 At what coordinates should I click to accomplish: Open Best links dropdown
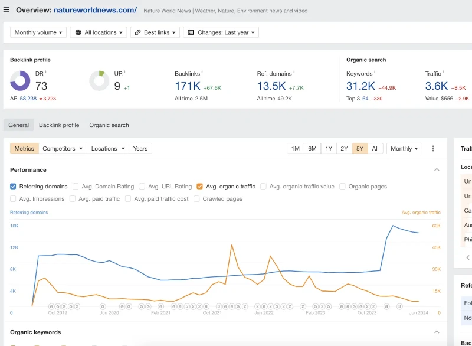click(155, 32)
